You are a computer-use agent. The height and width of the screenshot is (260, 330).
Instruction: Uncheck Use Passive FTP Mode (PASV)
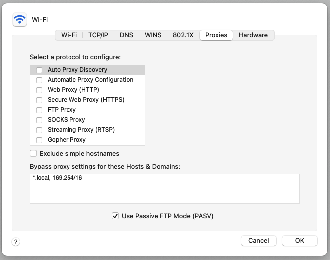point(115,216)
